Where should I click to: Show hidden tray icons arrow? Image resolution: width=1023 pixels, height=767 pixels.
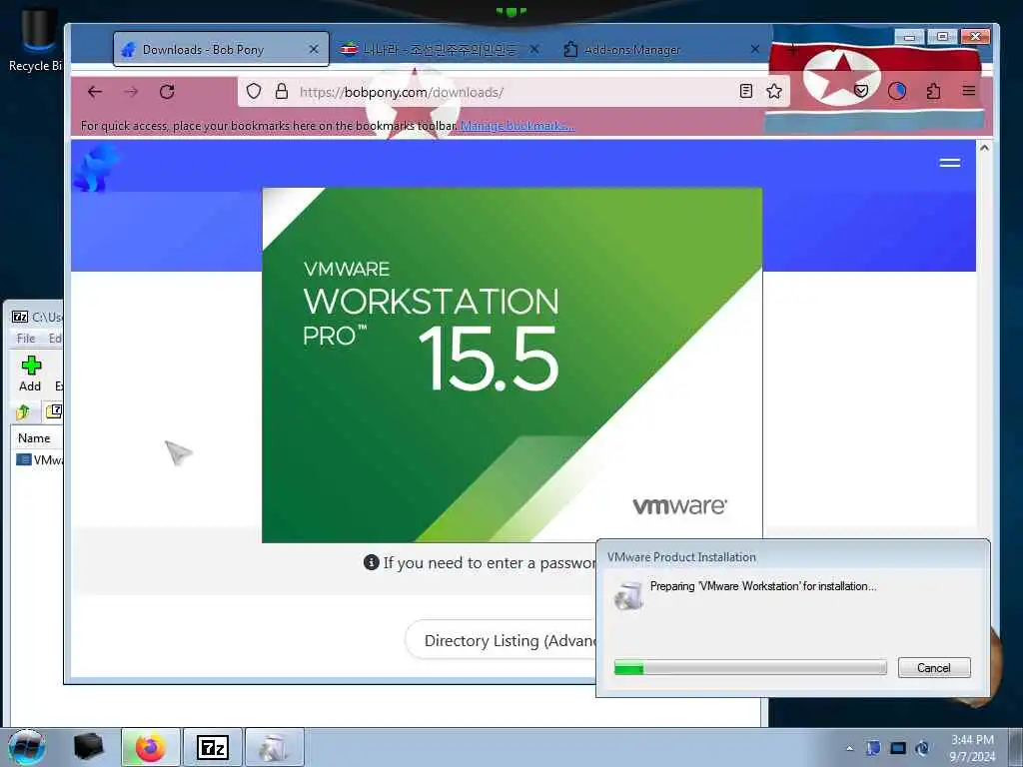849,748
